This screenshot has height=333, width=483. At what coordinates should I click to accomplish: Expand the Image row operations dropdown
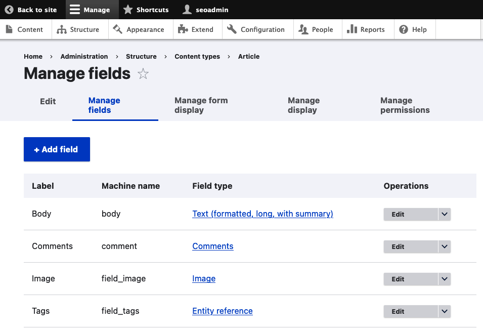(444, 279)
